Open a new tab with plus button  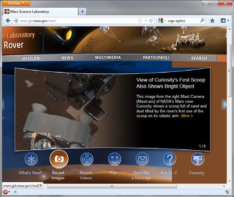point(83,11)
